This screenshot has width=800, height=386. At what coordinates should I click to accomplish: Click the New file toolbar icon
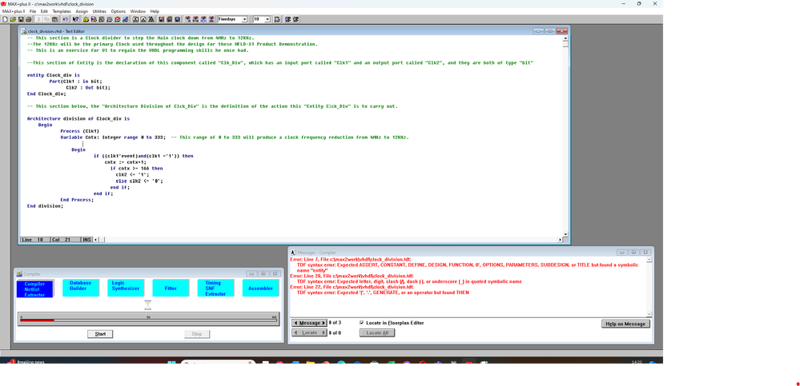pyautogui.click(x=4, y=18)
